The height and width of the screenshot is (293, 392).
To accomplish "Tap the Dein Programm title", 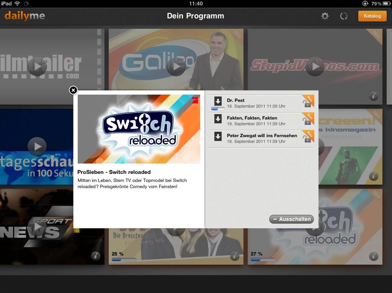I will point(196,16).
